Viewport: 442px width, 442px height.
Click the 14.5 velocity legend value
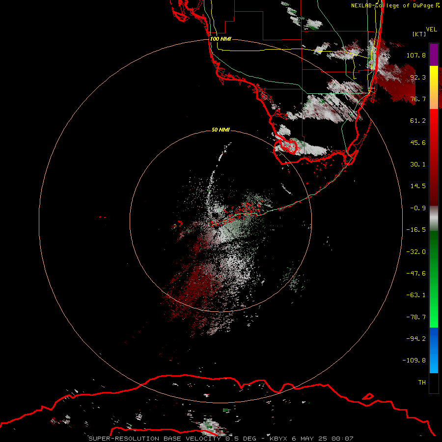418,186
